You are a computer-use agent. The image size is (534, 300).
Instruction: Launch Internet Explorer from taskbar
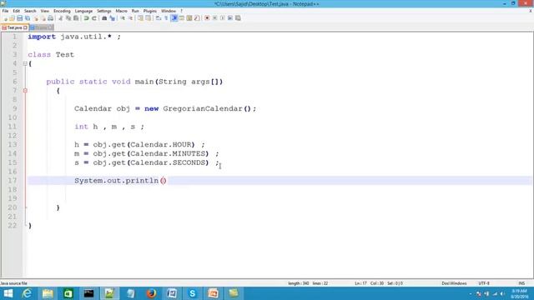[x=27, y=293]
